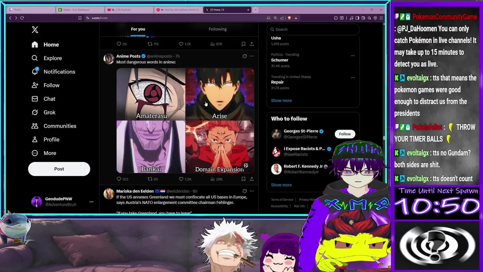Open the Repair trending topic

(277, 82)
